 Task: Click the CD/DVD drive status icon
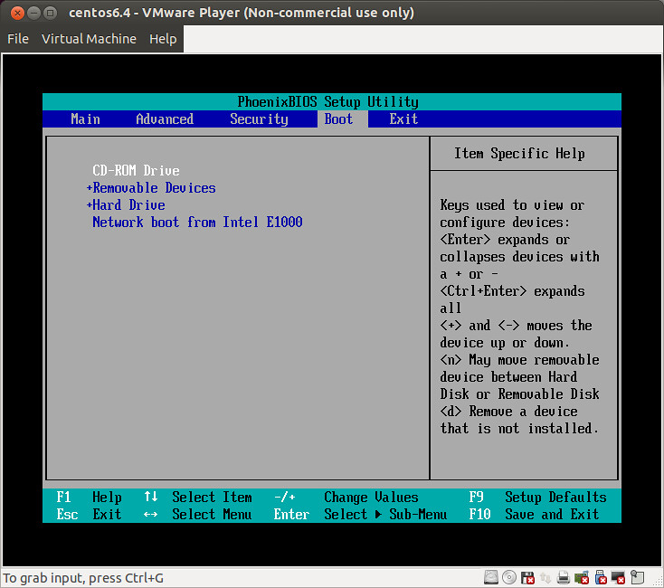(x=509, y=577)
